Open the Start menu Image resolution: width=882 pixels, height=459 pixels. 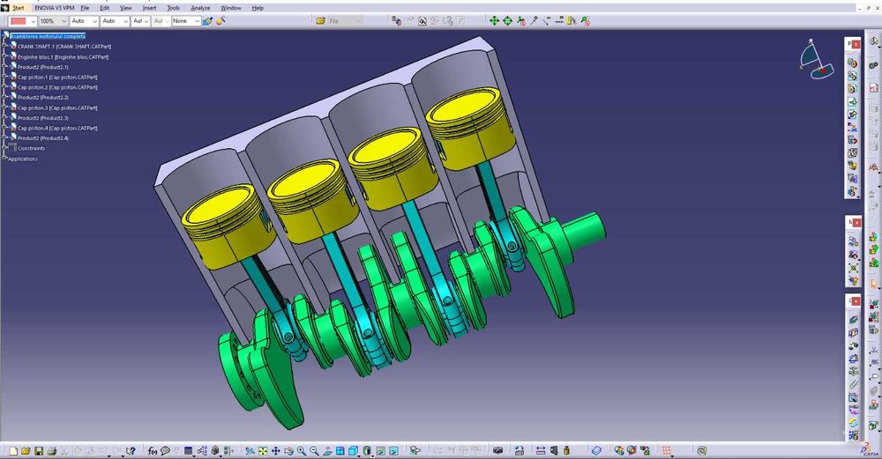pyautogui.click(x=18, y=8)
